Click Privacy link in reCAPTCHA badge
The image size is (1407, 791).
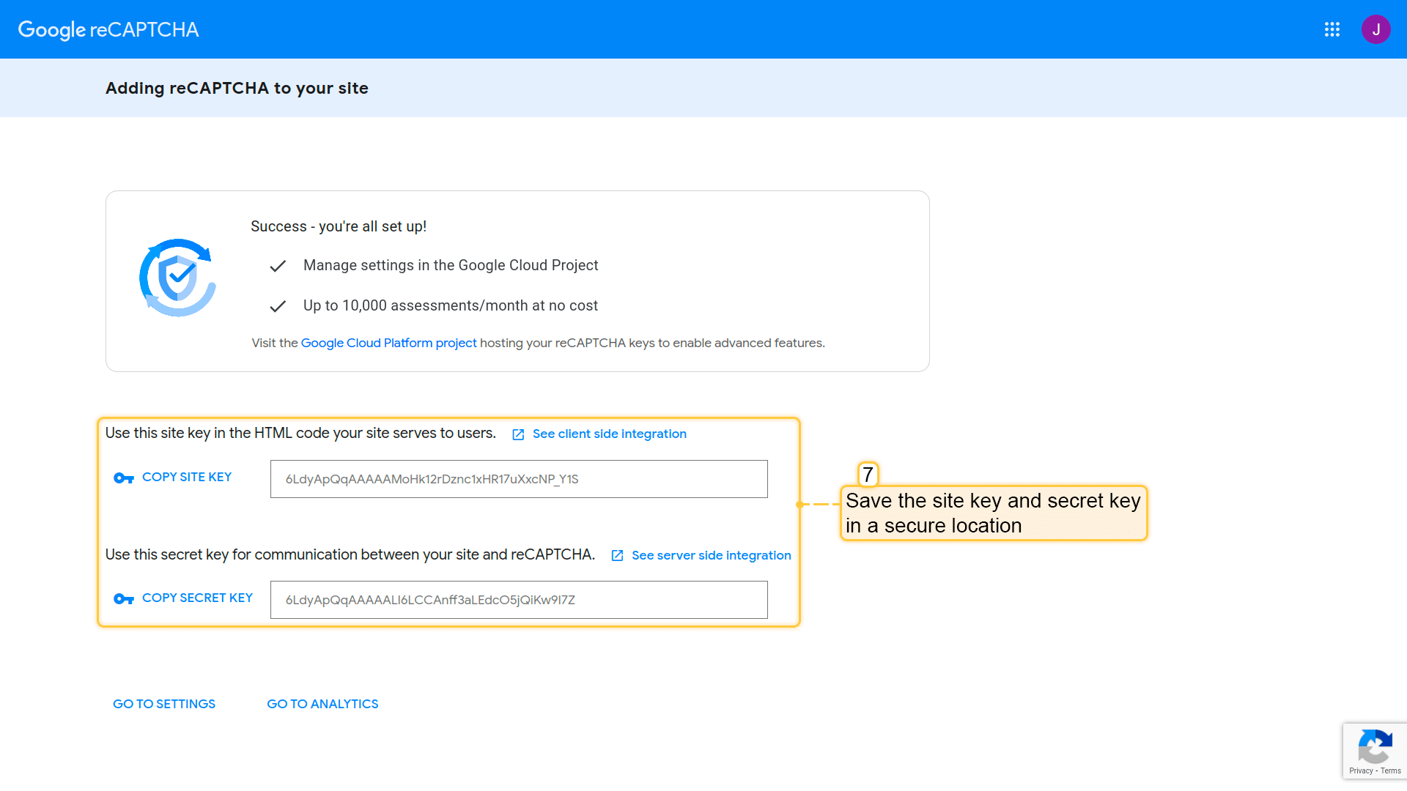(1361, 770)
